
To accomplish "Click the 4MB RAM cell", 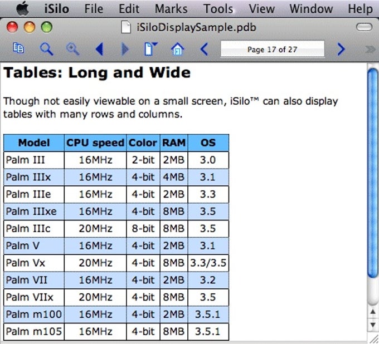I will [x=174, y=177].
